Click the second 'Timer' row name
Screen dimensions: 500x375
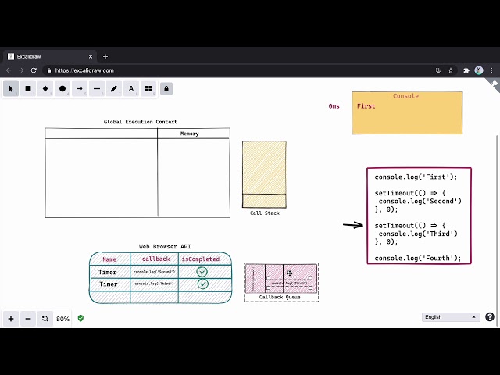109,284
